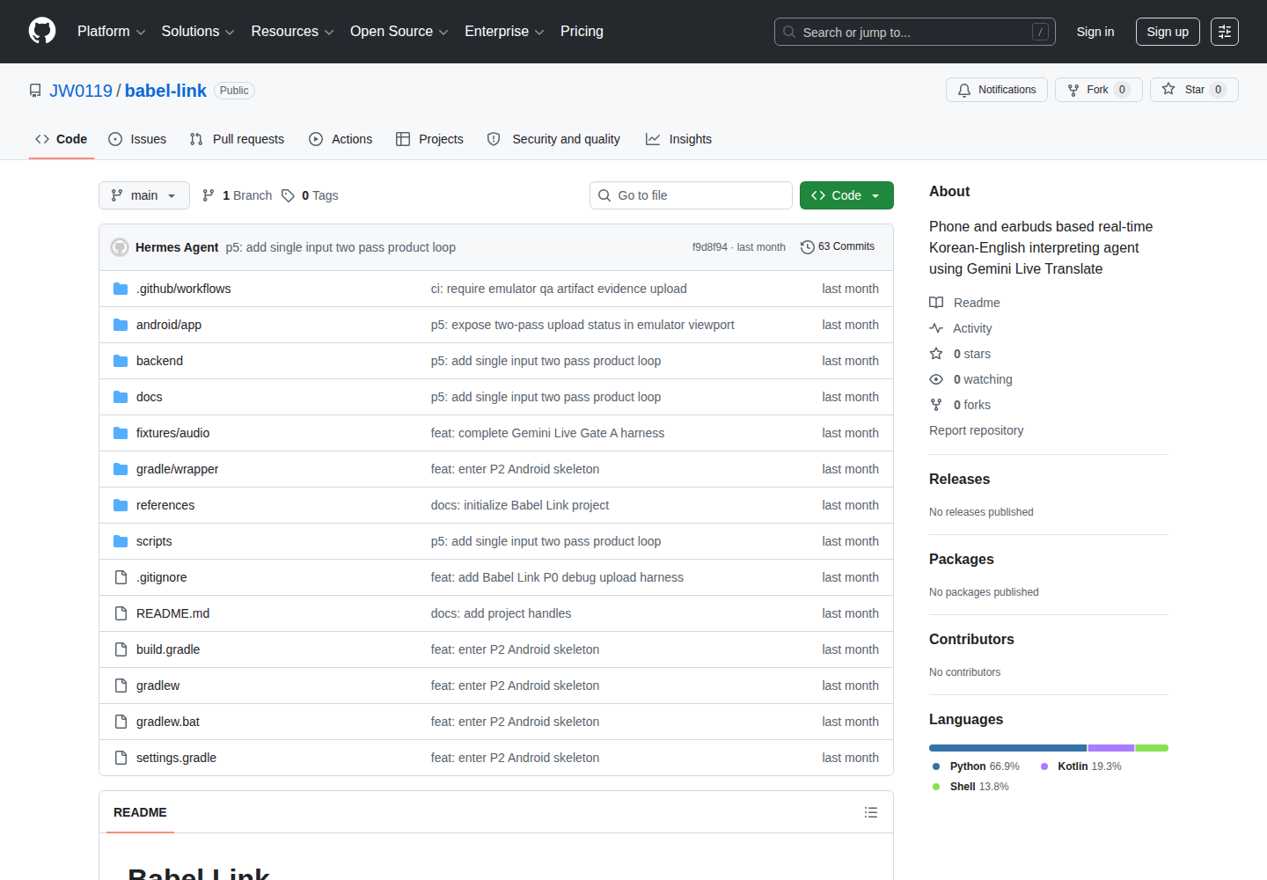1267x880 pixels.
Task: Click the Pricing link
Action: [x=582, y=32]
